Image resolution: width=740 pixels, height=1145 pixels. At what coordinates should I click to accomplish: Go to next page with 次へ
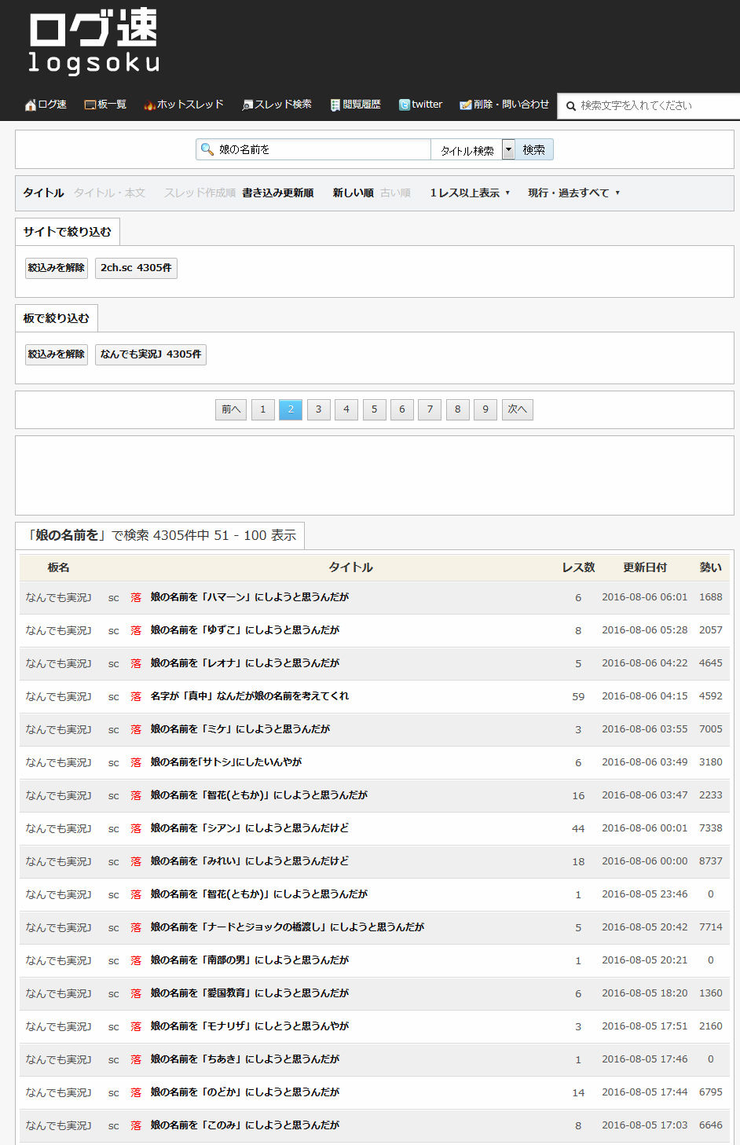[x=517, y=409]
